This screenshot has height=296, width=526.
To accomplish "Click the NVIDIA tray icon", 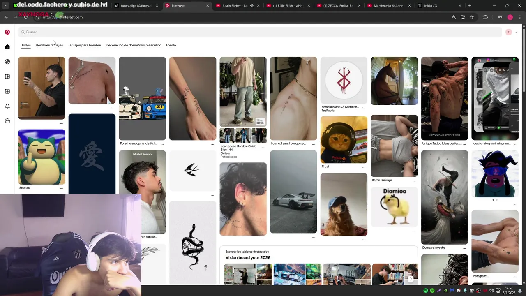I will tap(445, 291).
